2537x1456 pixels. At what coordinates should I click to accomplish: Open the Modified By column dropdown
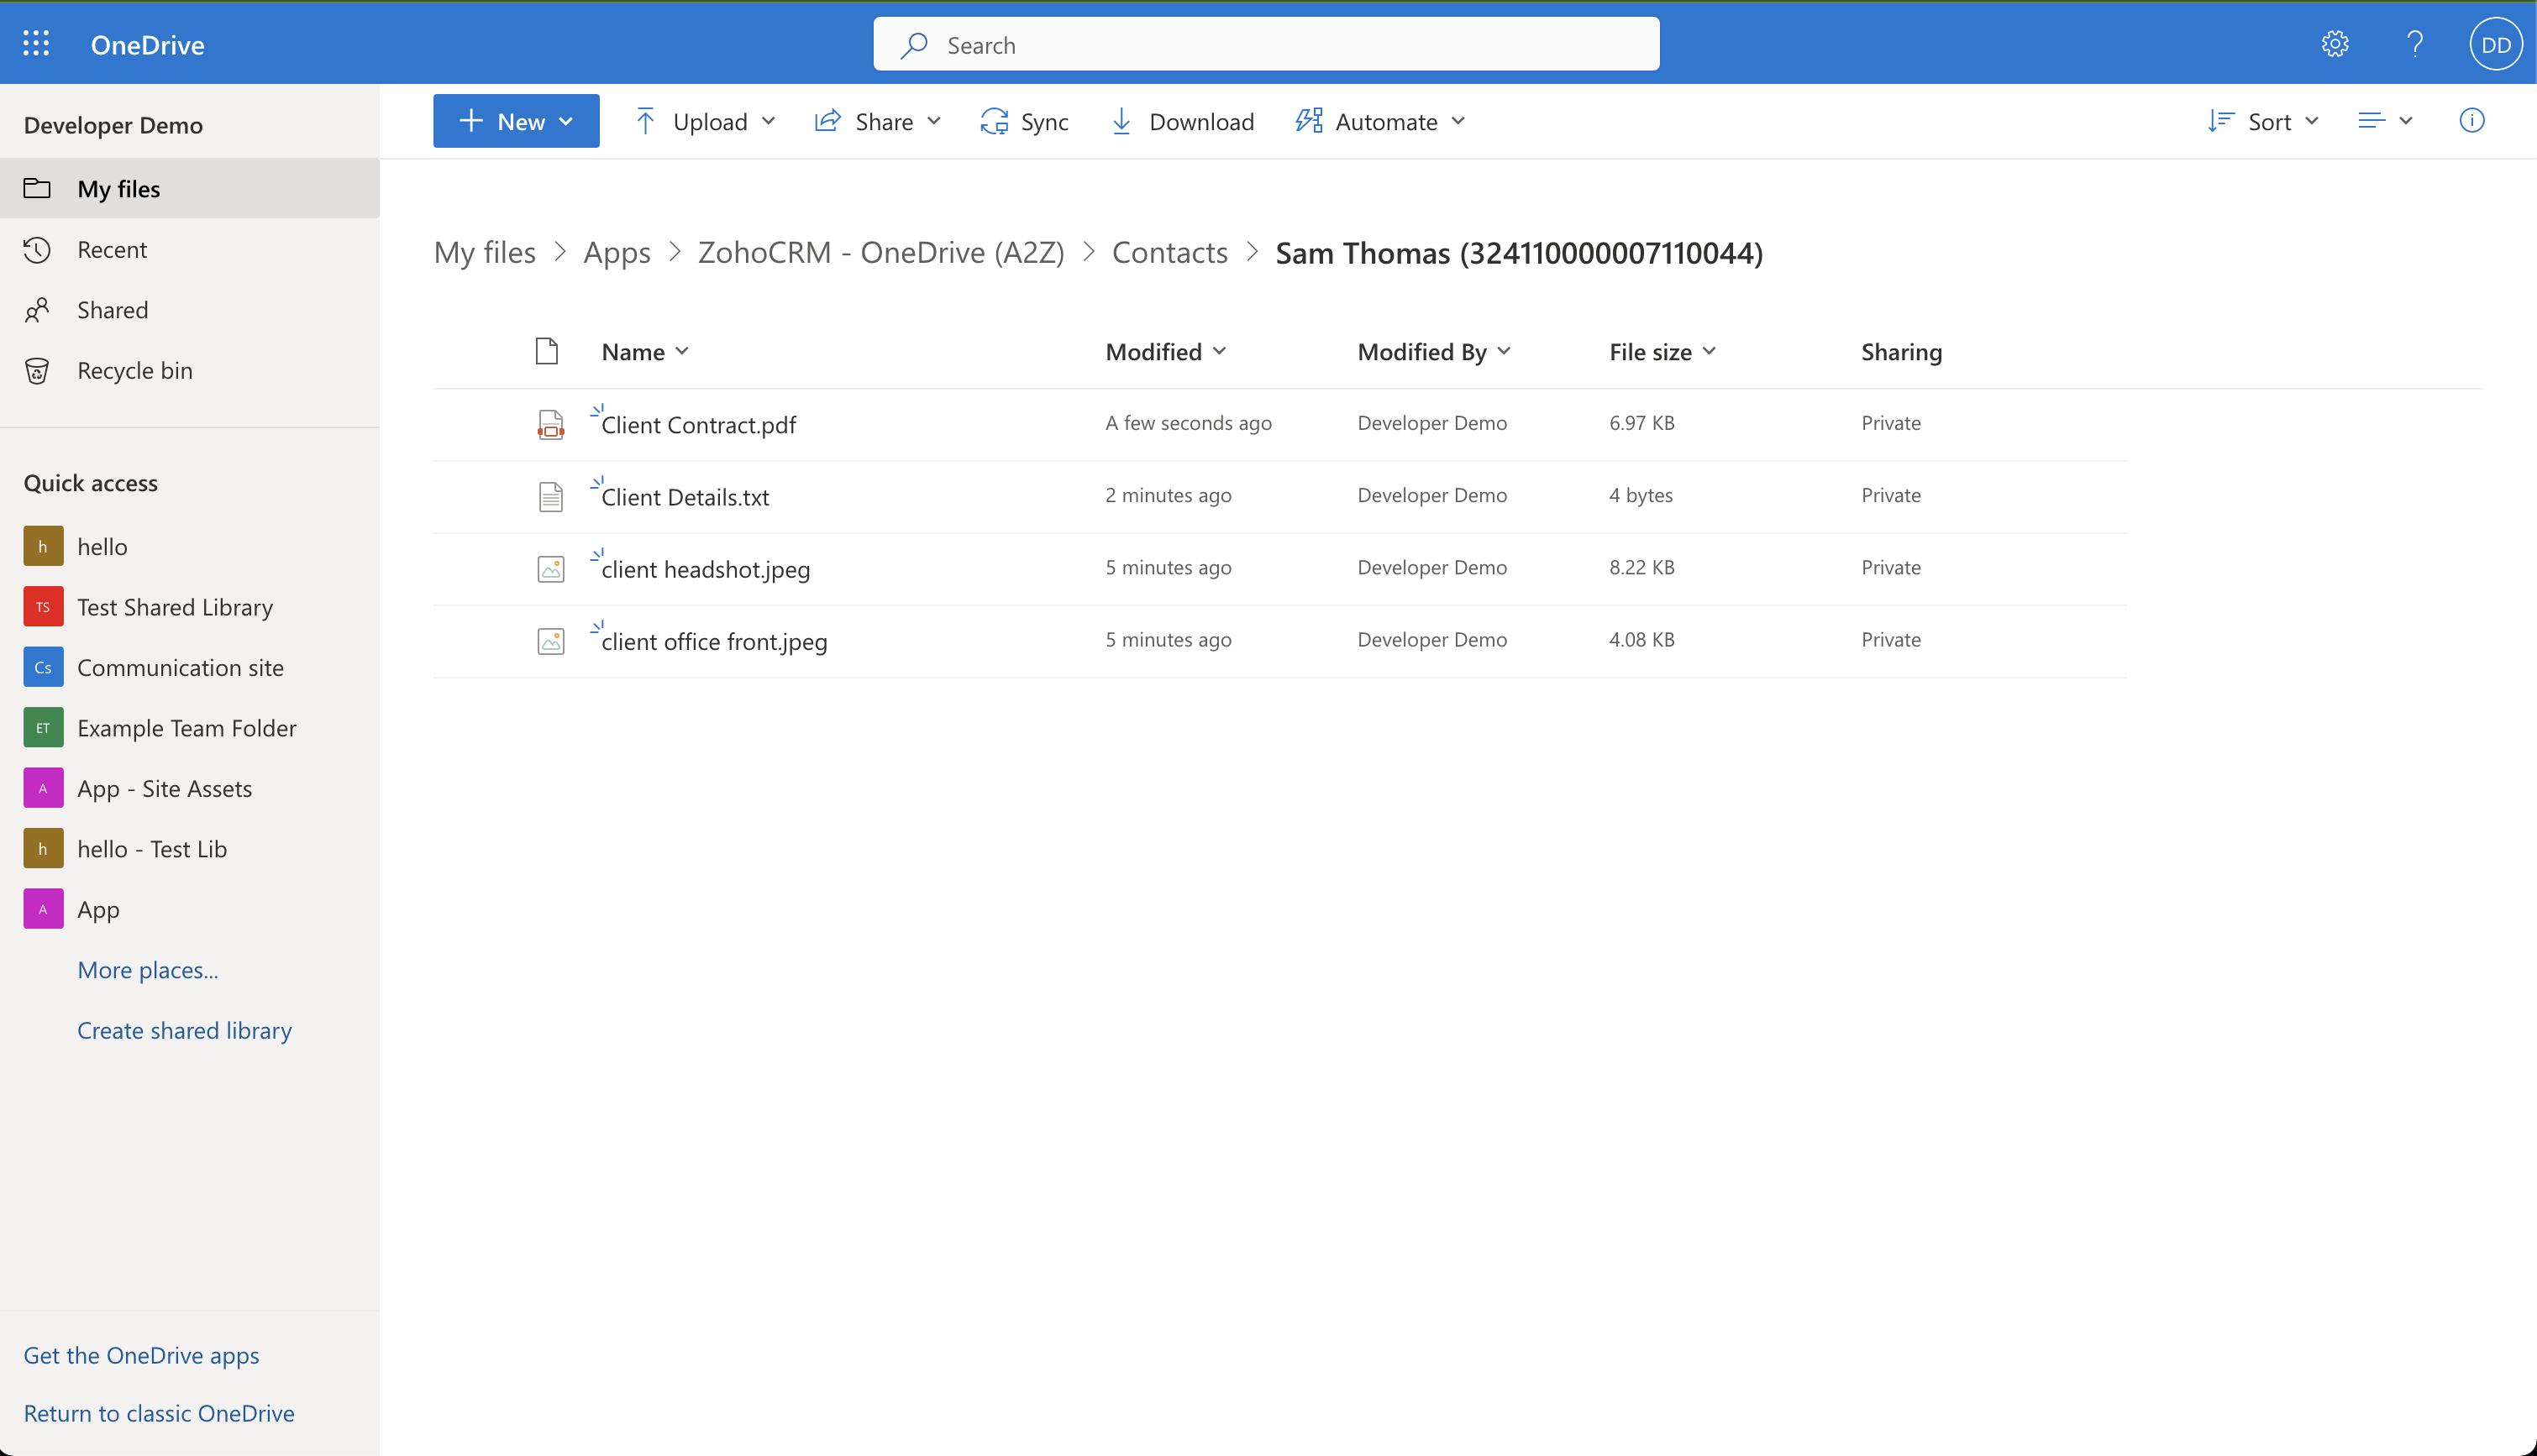1433,351
